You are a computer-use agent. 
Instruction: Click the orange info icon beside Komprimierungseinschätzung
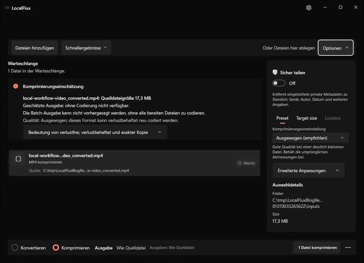click(16, 86)
